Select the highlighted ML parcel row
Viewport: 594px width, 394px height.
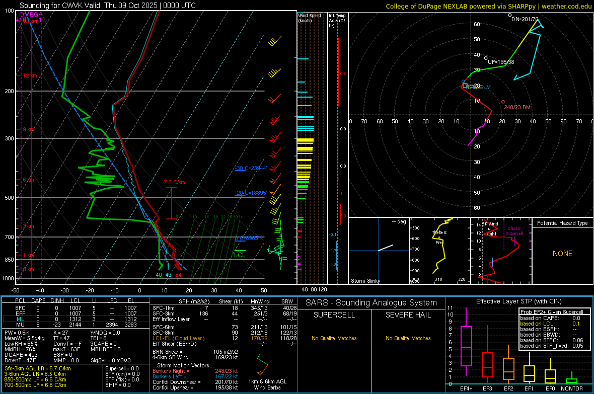76,319
